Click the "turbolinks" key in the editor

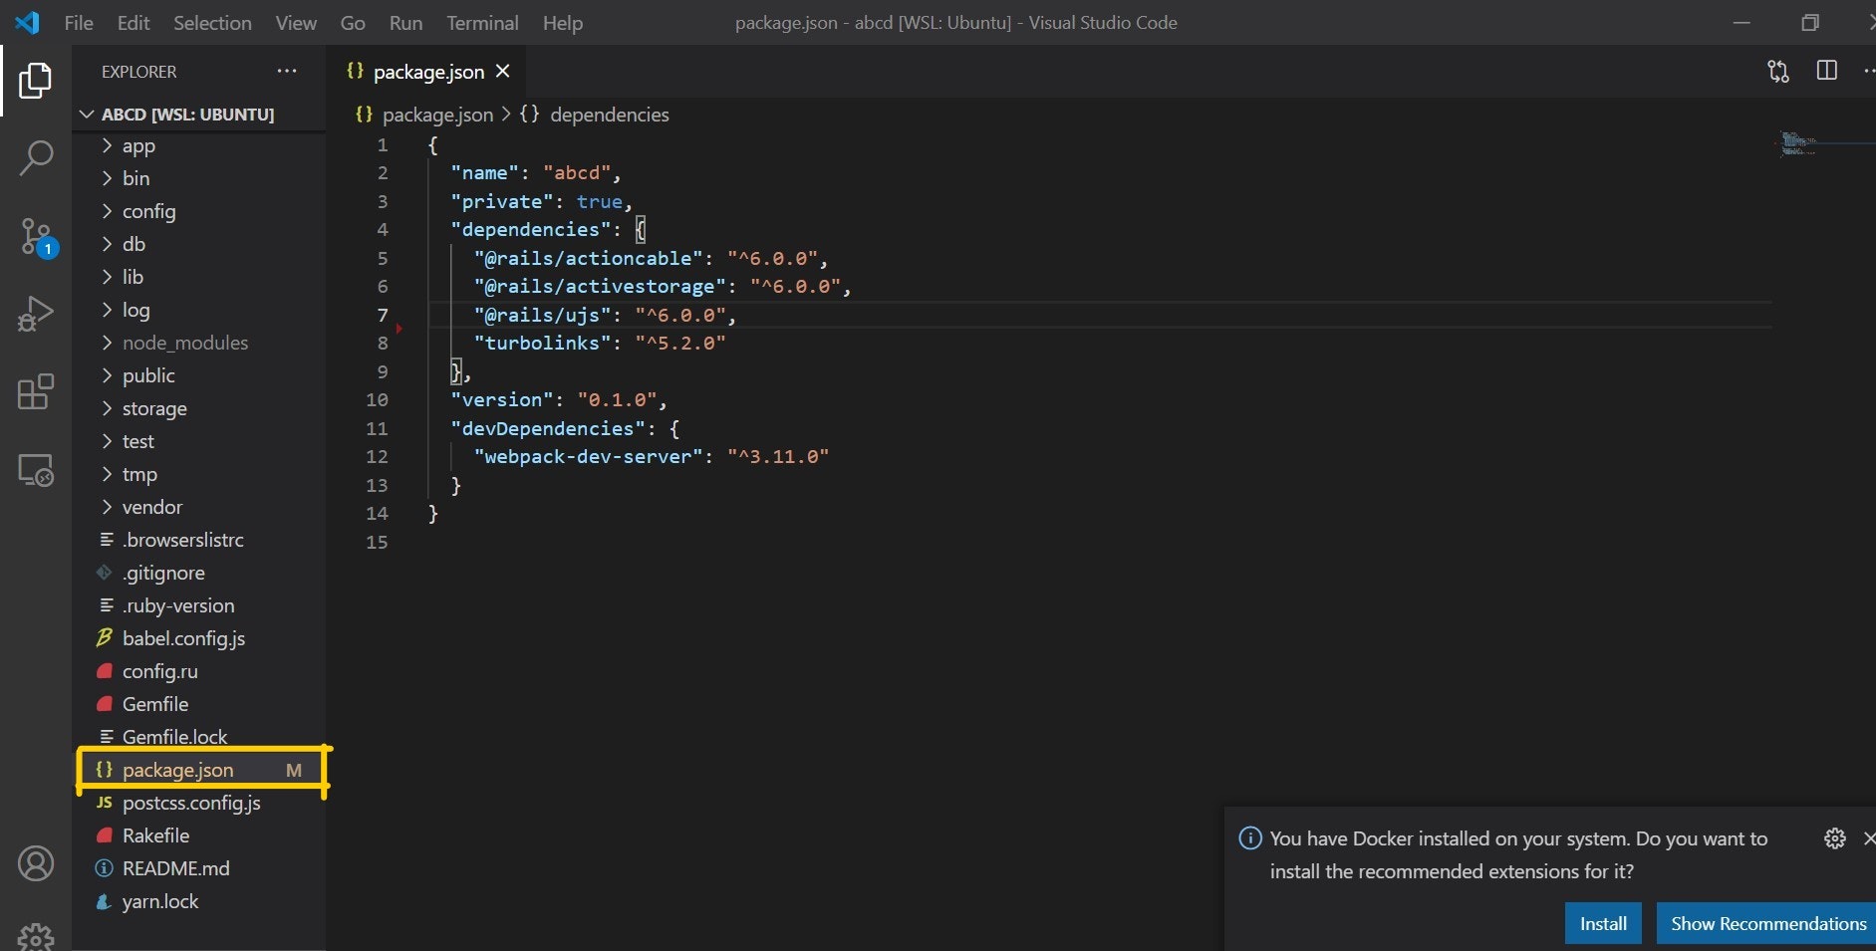[x=542, y=343]
